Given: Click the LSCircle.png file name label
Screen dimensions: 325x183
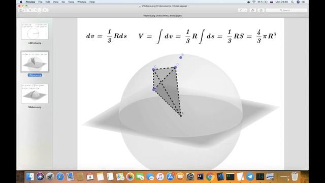Looking at the screenshot, I should pyautogui.click(x=35, y=43).
